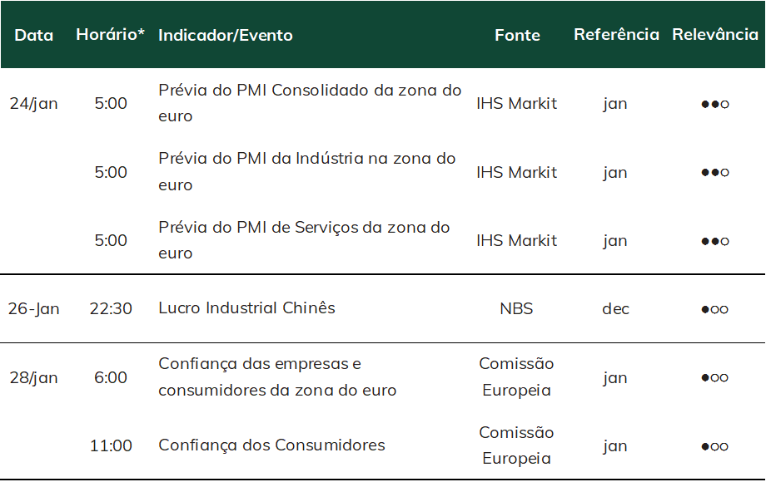
Task: Click the Data column header
Action: (33, 35)
